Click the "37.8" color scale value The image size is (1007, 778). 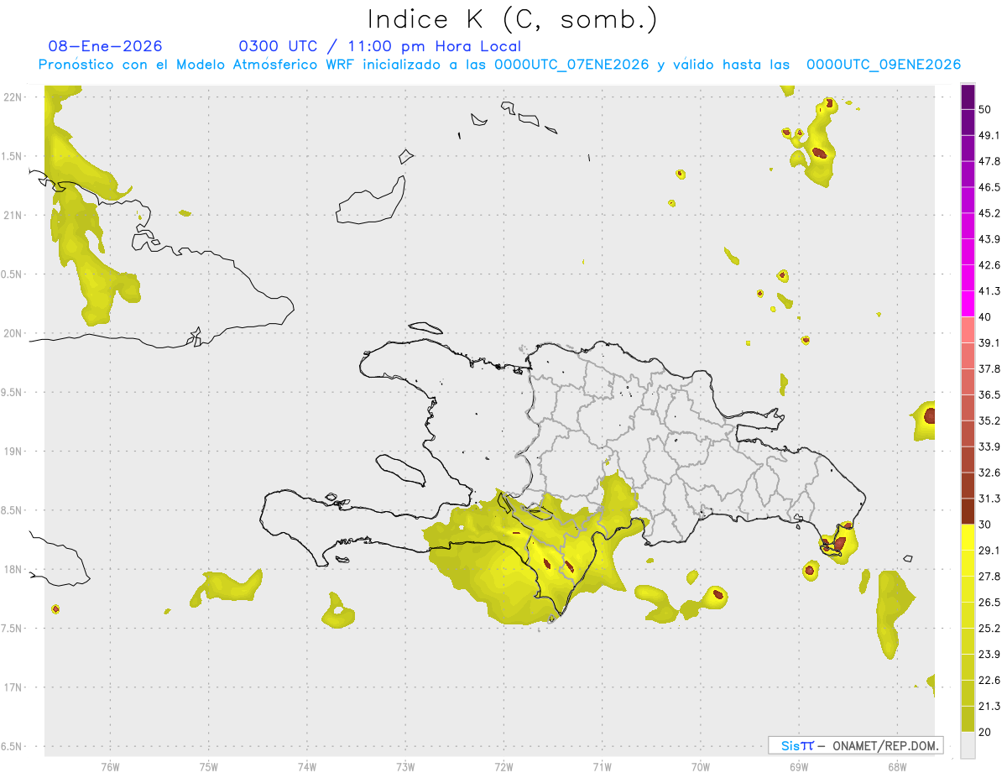(x=989, y=369)
